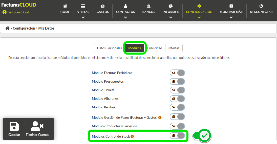Click the 'Módulo Presupuestos' label

pos(108,82)
